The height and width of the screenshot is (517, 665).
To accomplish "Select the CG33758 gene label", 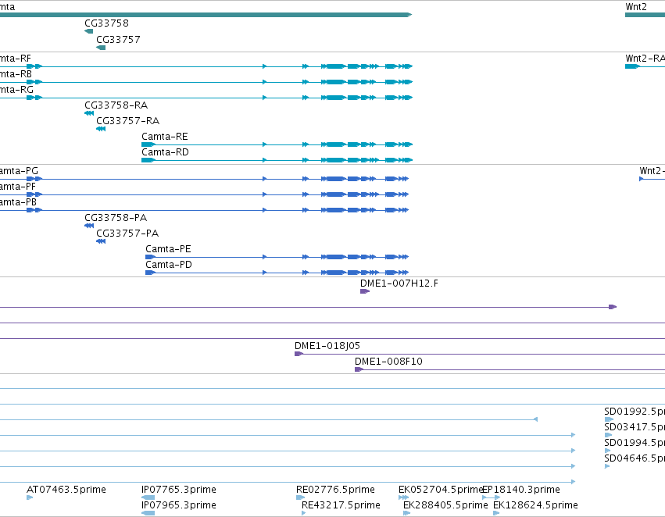I will coord(106,23).
